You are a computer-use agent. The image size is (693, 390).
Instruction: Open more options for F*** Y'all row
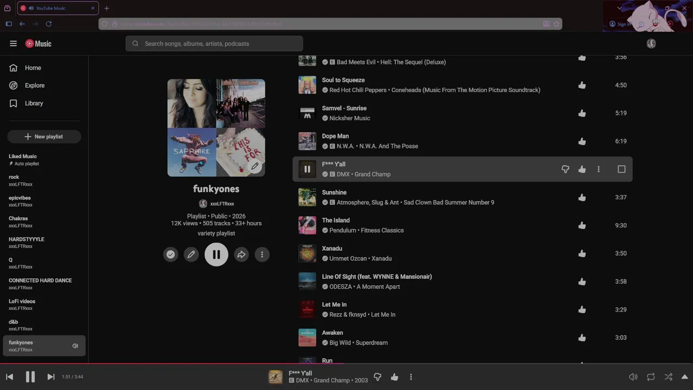point(598,170)
